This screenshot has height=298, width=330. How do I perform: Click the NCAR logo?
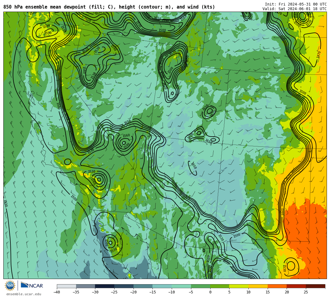(x=32, y=285)
